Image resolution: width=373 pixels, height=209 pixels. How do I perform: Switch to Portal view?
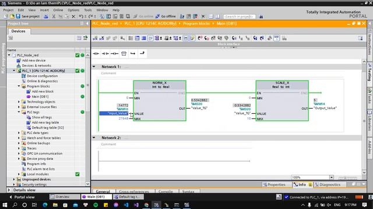coord(22,197)
